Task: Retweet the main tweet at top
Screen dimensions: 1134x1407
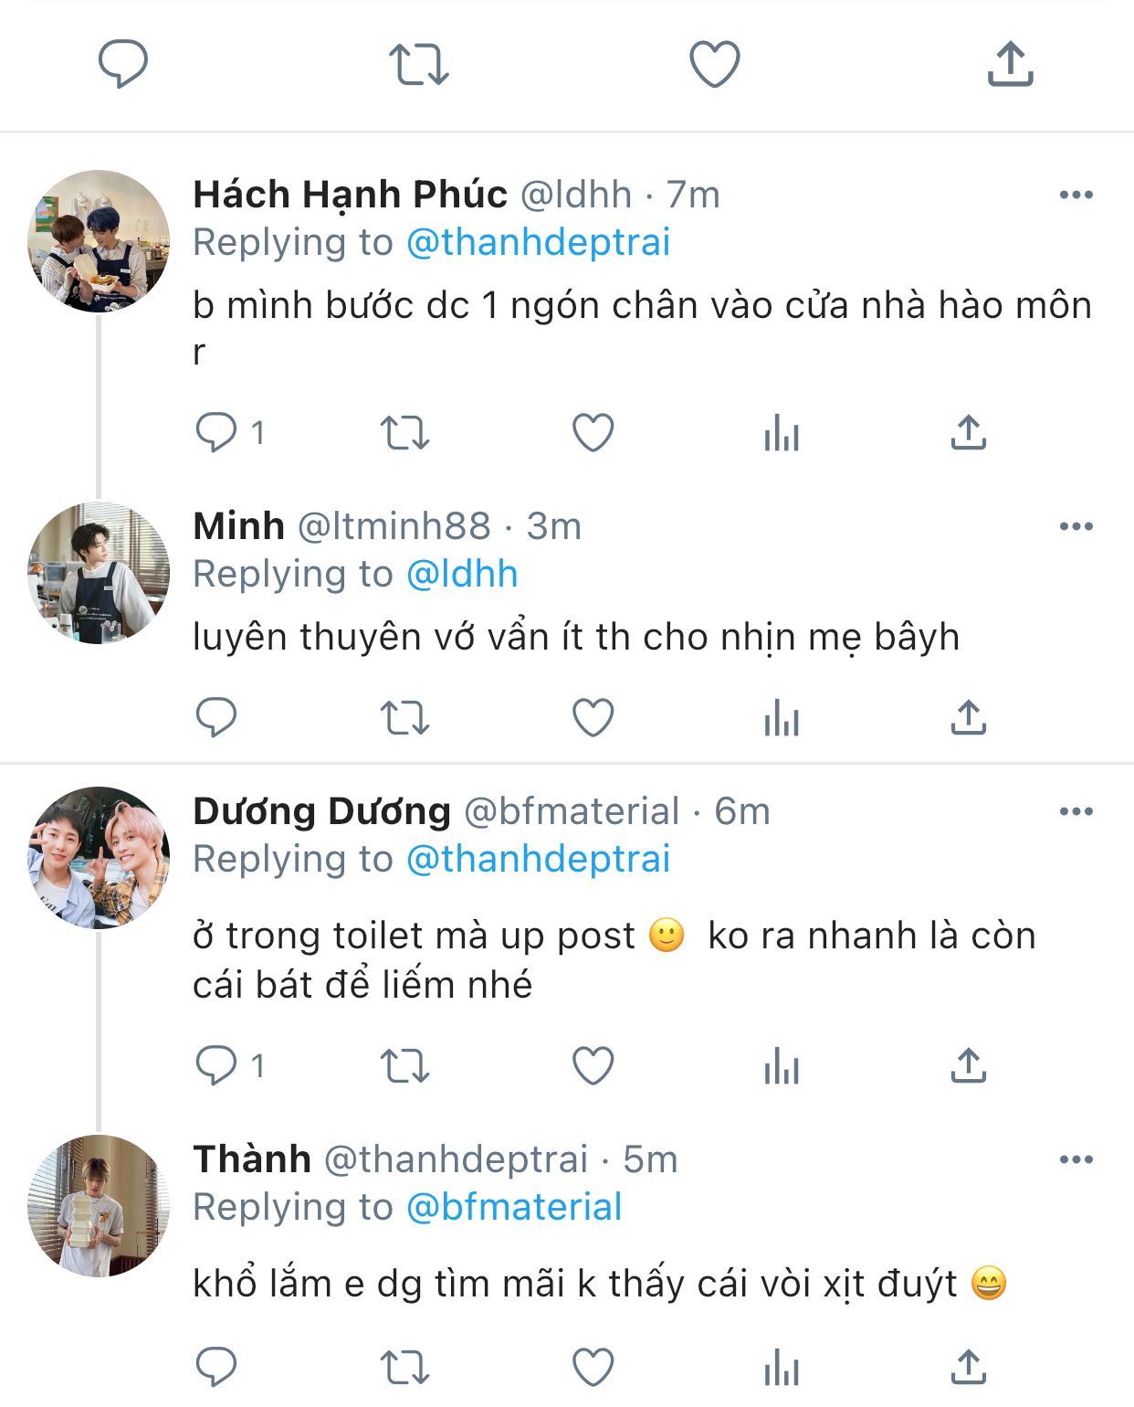Action: 418,64
